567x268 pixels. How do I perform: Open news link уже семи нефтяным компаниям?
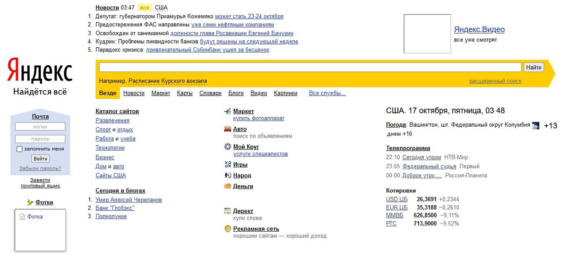click(x=232, y=25)
